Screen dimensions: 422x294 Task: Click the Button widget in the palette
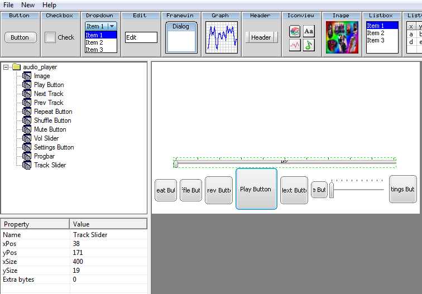(x=20, y=37)
